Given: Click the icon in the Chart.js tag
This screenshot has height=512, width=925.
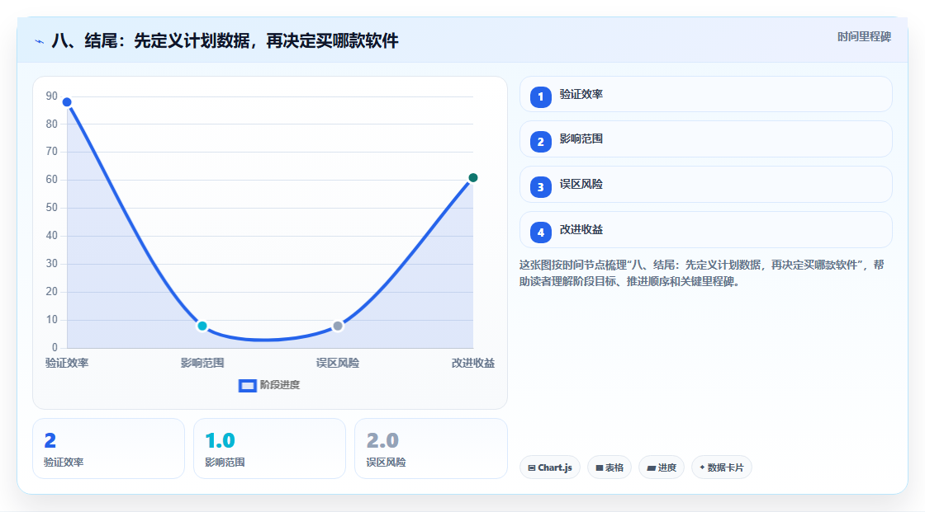Looking at the screenshot, I should pos(532,467).
